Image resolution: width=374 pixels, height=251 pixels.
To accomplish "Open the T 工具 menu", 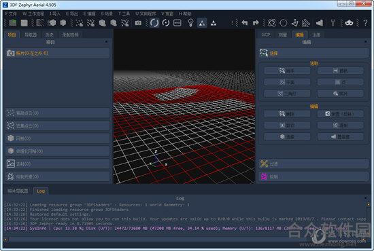I will tap(124, 14).
